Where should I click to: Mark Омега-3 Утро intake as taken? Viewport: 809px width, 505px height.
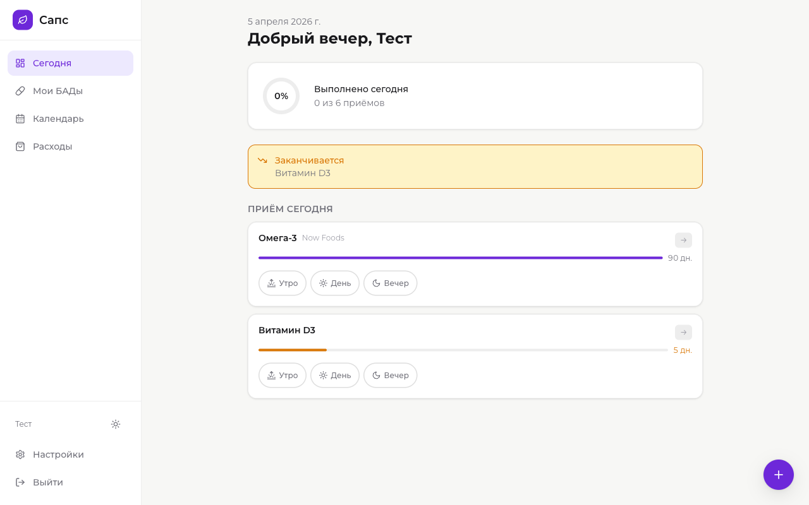tap(283, 283)
